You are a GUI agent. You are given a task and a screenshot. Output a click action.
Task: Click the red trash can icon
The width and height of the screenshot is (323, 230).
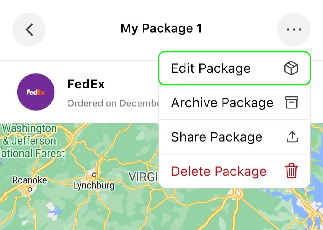pos(292,171)
